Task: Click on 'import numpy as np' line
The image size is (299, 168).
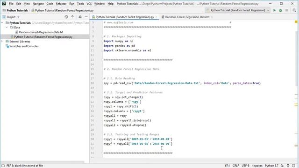Action: [118, 41]
